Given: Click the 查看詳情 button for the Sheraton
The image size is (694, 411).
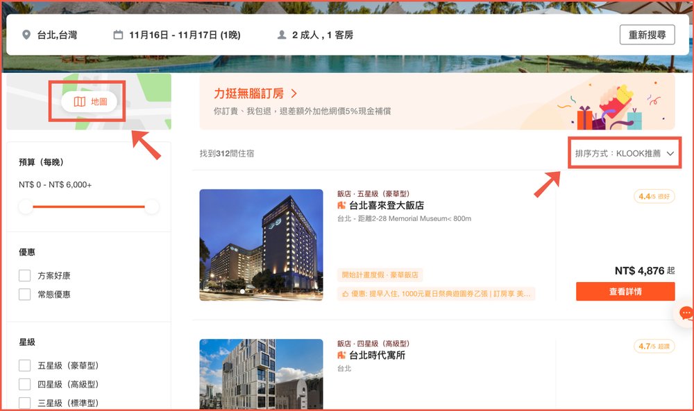Looking at the screenshot, I should click(x=625, y=291).
